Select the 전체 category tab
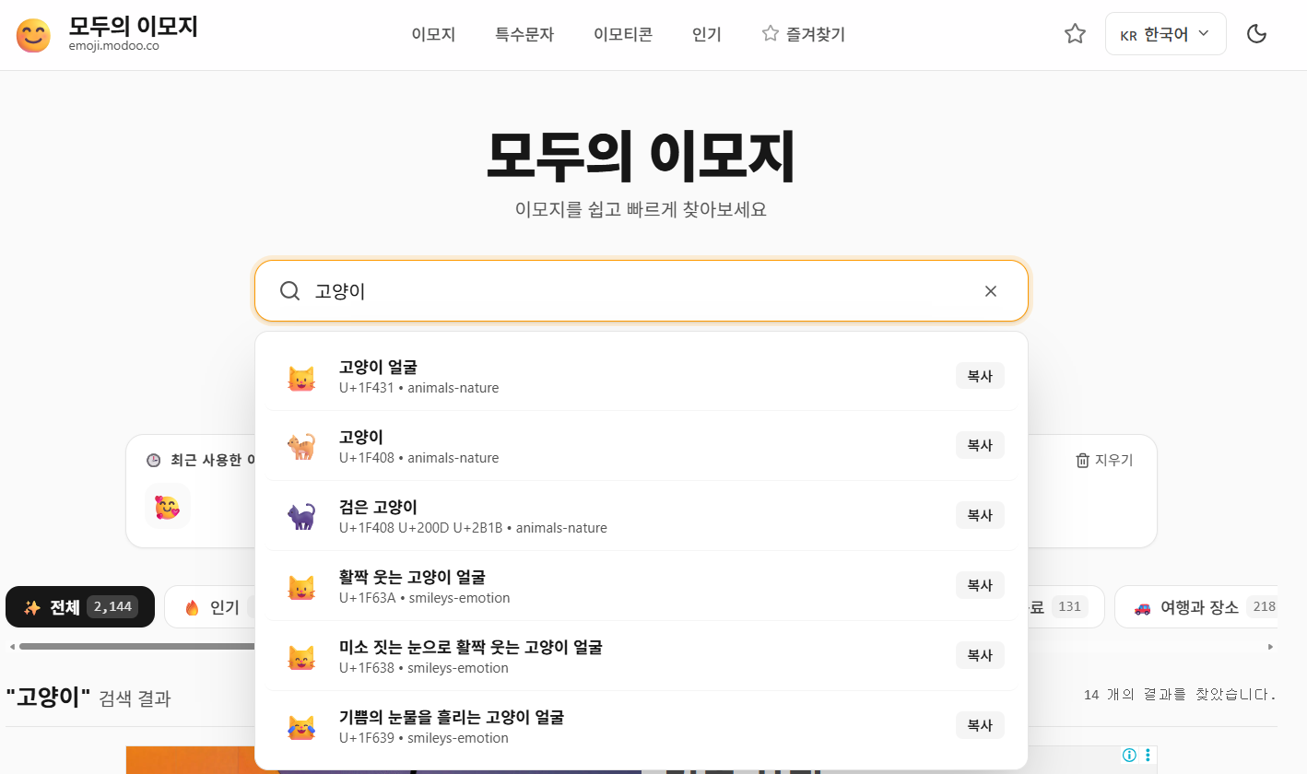Image resolution: width=1307 pixels, height=774 pixels. (80, 607)
